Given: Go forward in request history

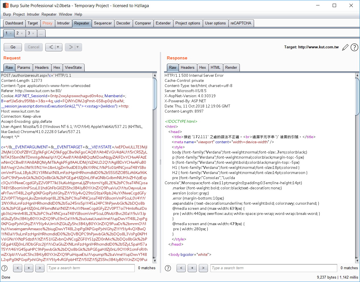Looking at the screenshot, I should (x=70, y=47).
